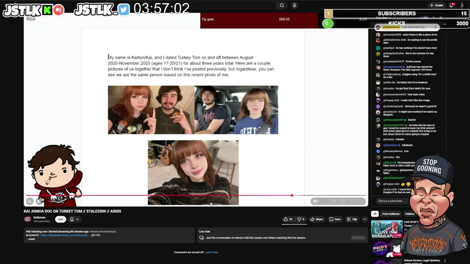Viewport: 470px width, 264px height.
Task: Click chat user @mochatm9202
Action: click(392, 35)
